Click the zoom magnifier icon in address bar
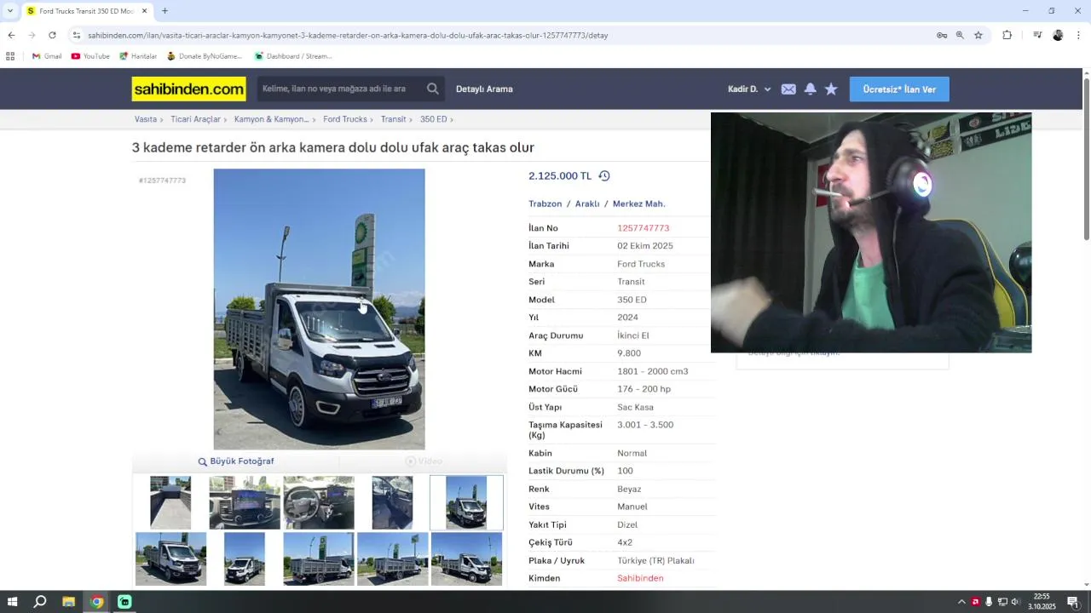Image resolution: width=1091 pixels, height=613 pixels. pos(960,35)
